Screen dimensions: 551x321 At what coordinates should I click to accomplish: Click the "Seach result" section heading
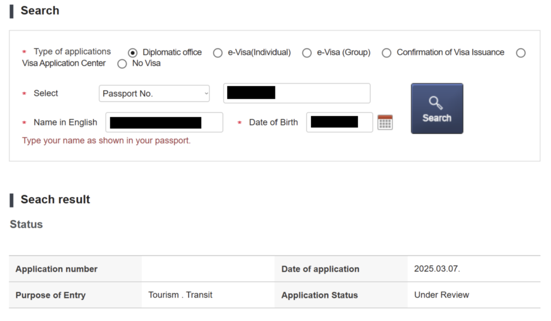(x=55, y=199)
